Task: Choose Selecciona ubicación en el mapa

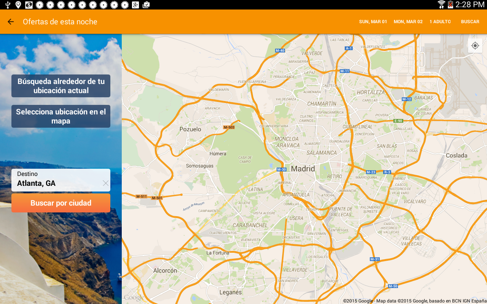Action: [61, 116]
